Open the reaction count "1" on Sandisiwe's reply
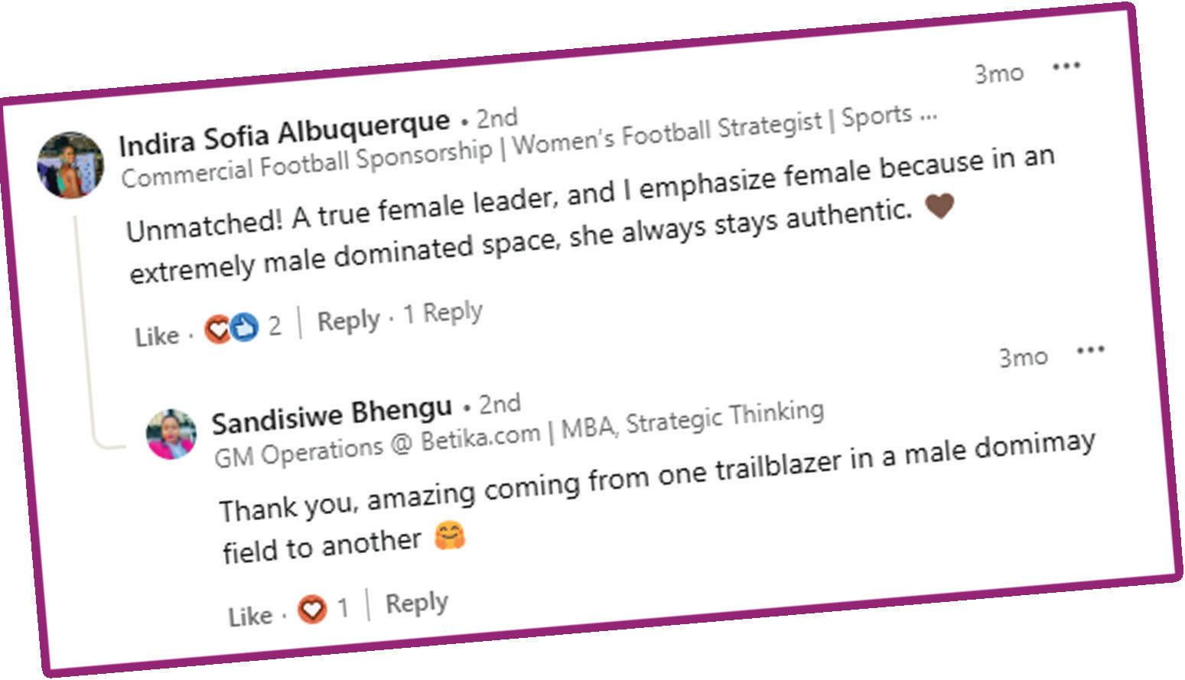Screen dimensions: 1185x680 point(343,608)
